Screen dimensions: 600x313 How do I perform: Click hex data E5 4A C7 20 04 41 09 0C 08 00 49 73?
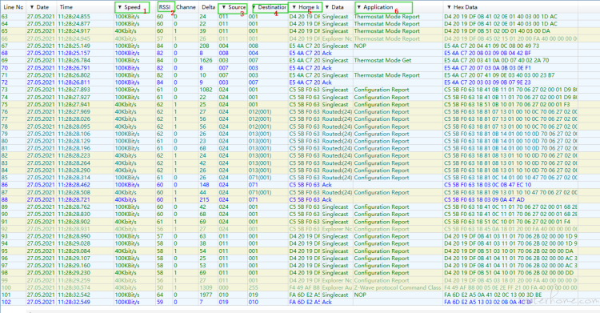tap(492, 46)
